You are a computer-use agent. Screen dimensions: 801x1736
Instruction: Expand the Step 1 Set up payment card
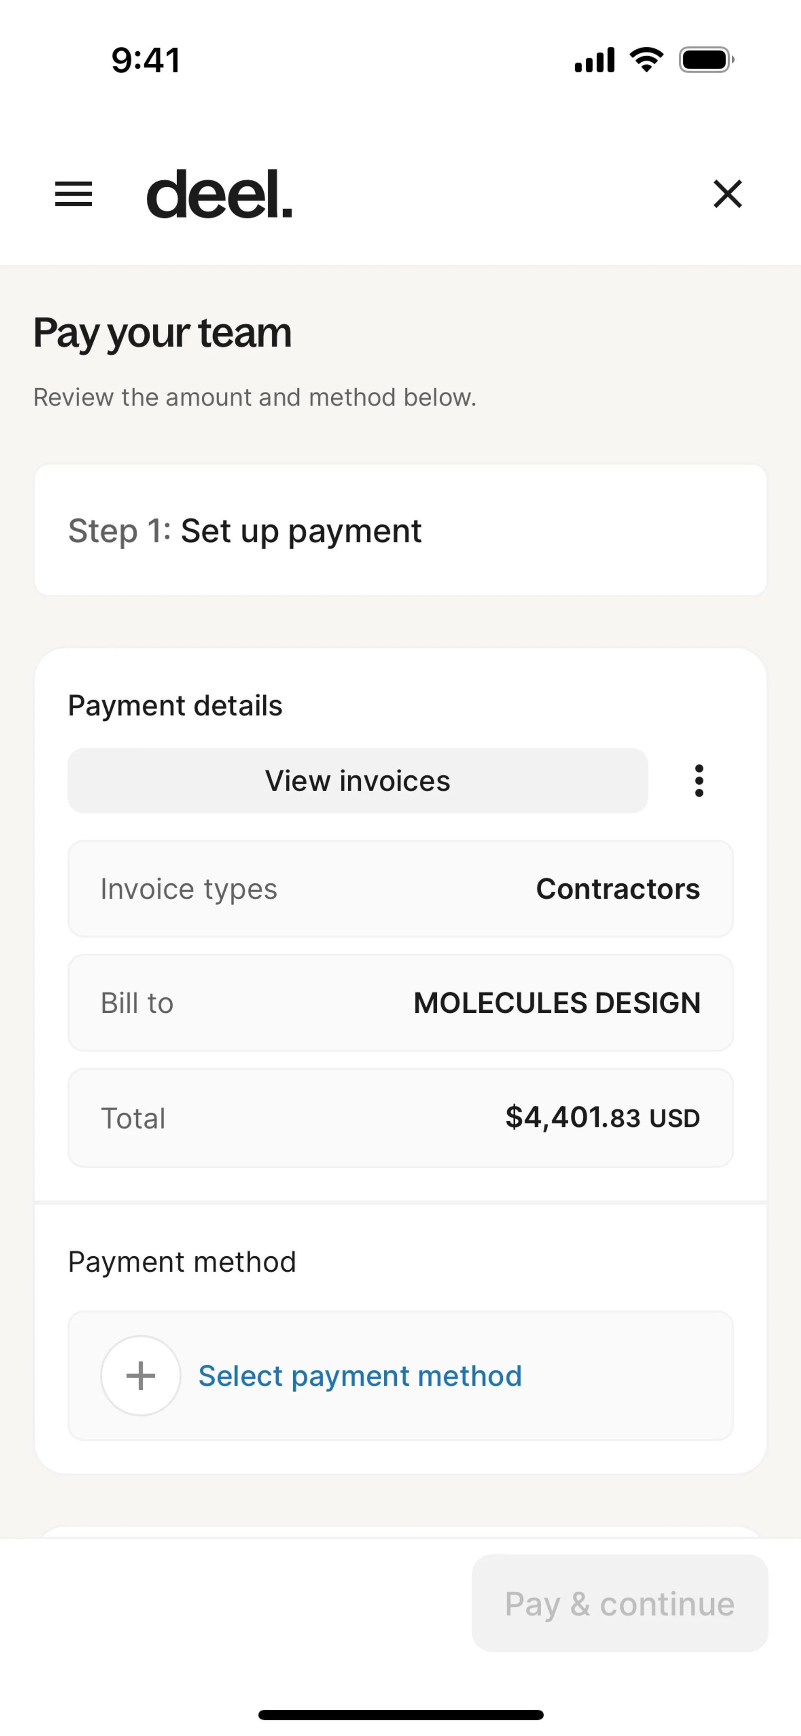coord(400,531)
